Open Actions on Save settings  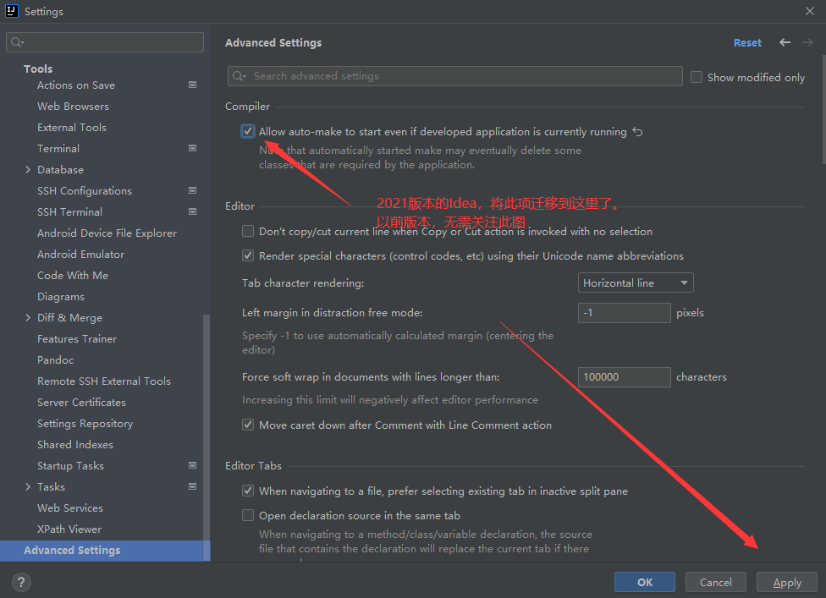[x=76, y=85]
